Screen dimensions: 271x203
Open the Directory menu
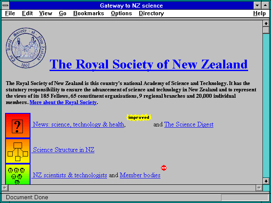coord(152,14)
